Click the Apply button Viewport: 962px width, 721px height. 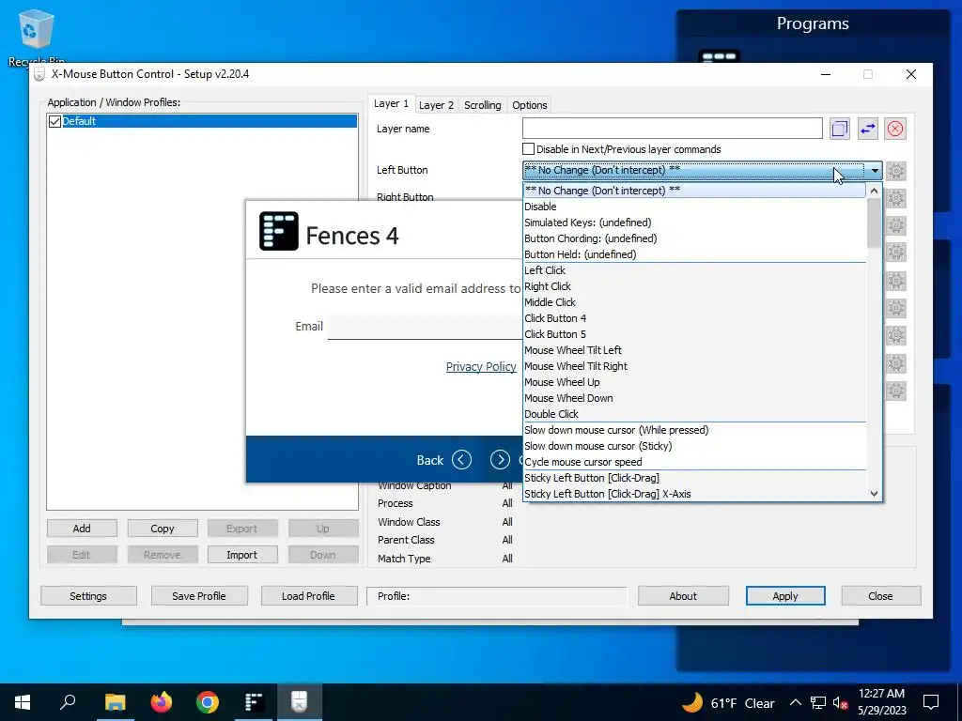coord(785,596)
